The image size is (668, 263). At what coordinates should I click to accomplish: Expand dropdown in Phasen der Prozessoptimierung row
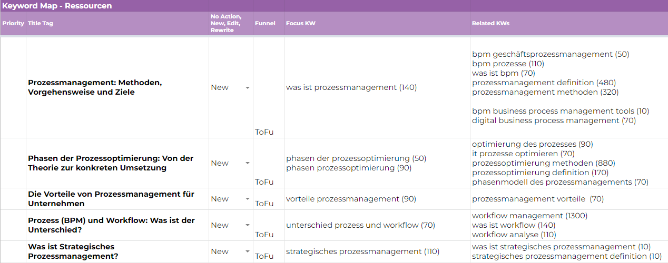248,164
